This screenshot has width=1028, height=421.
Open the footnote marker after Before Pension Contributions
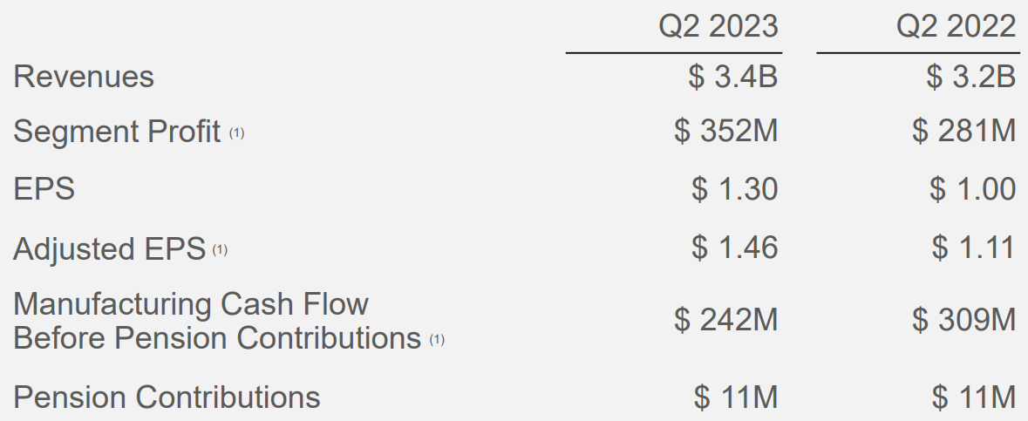(436, 340)
